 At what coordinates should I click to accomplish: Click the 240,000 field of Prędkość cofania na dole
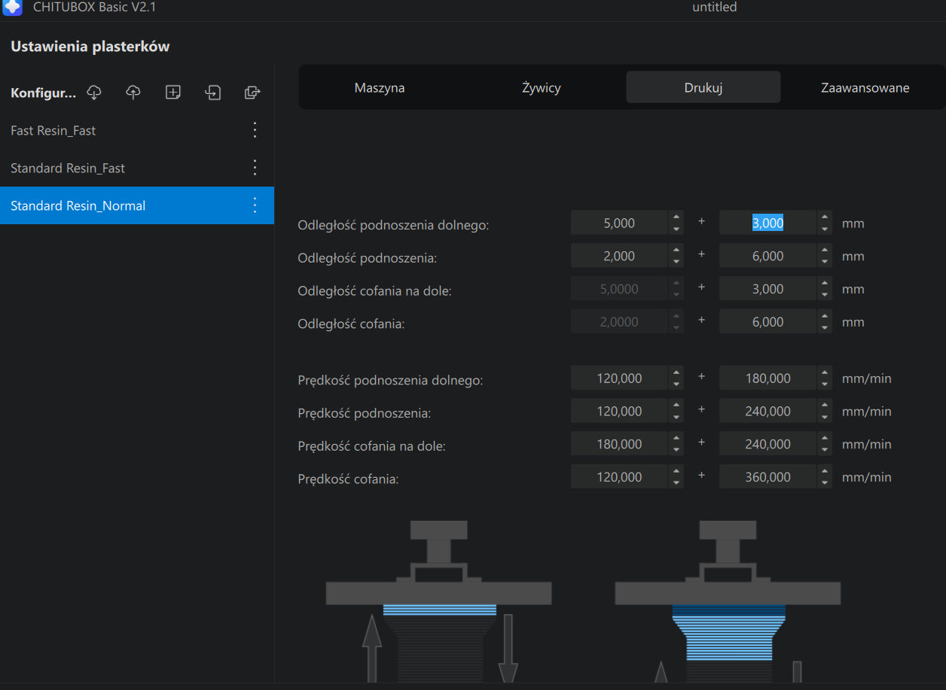tap(767, 444)
